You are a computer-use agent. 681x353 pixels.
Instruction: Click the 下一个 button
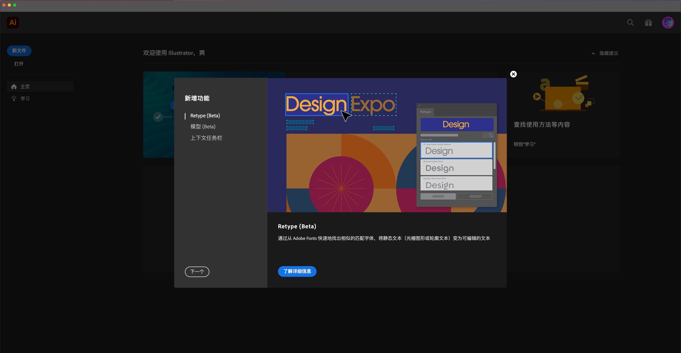[x=197, y=272]
